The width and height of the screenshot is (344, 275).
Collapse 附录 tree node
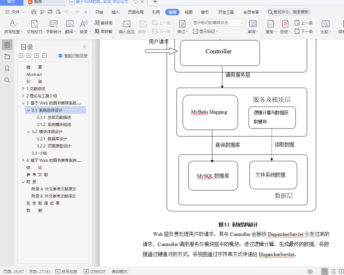pyautogui.click(x=23, y=182)
